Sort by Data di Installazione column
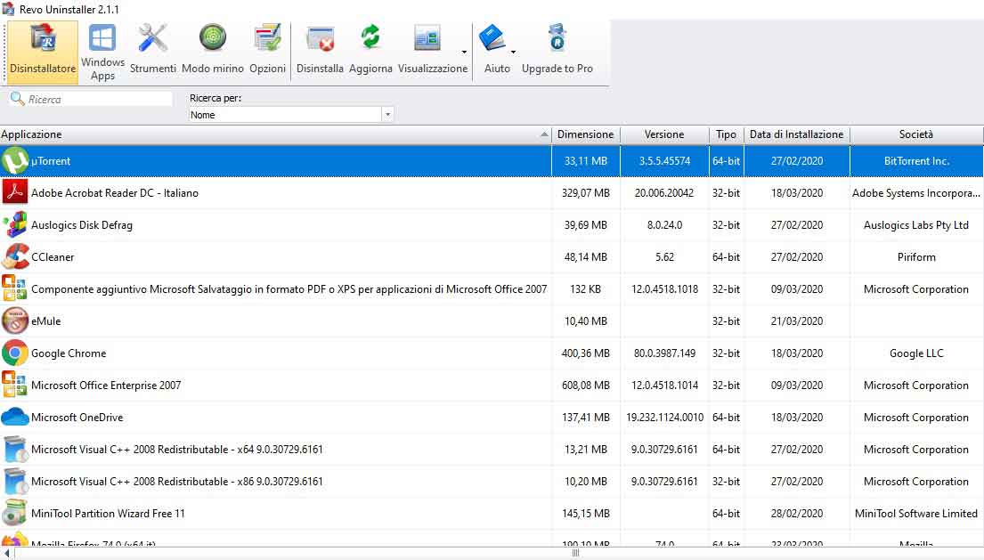Screen dimensions: 984x560 pyautogui.click(x=796, y=134)
